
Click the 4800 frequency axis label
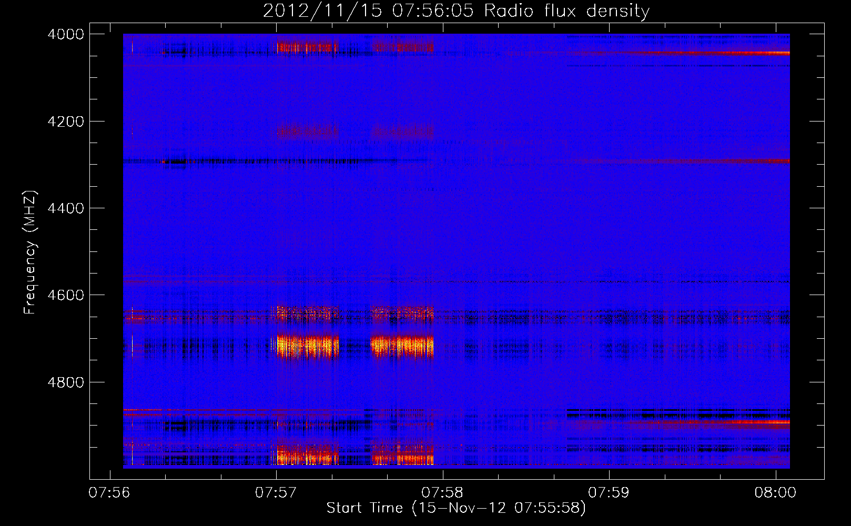click(66, 382)
